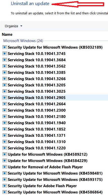The image size is (108, 195).
Task: Collapse the Microsoft Windows (24) group
Action: (23, 41)
